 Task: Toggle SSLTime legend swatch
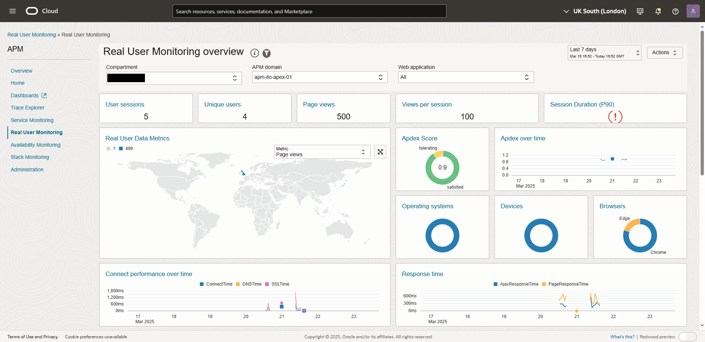[x=267, y=284]
